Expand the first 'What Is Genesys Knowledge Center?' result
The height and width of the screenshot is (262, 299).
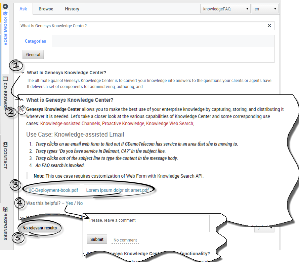click(23, 73)
